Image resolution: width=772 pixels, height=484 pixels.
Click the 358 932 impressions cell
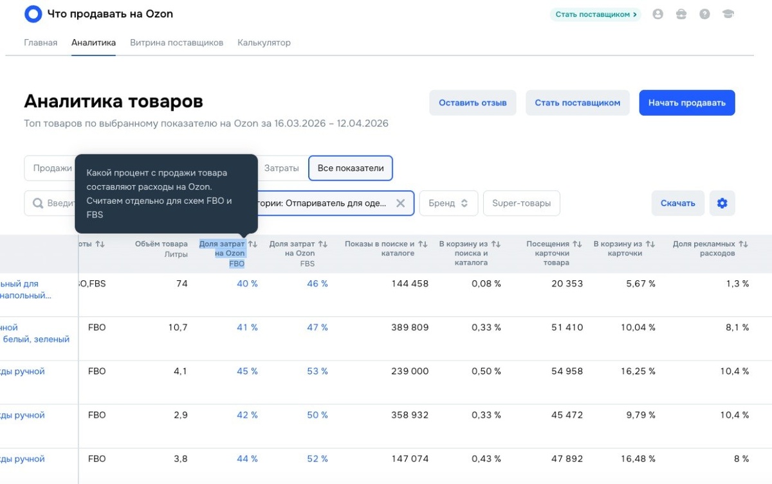[x=410, y=415]
